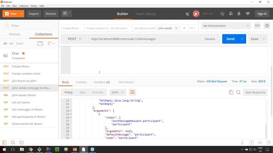Open the Save button dropdown arrow
The width and height of the screenshot is (273, 153).
click(x=264, y=39)
